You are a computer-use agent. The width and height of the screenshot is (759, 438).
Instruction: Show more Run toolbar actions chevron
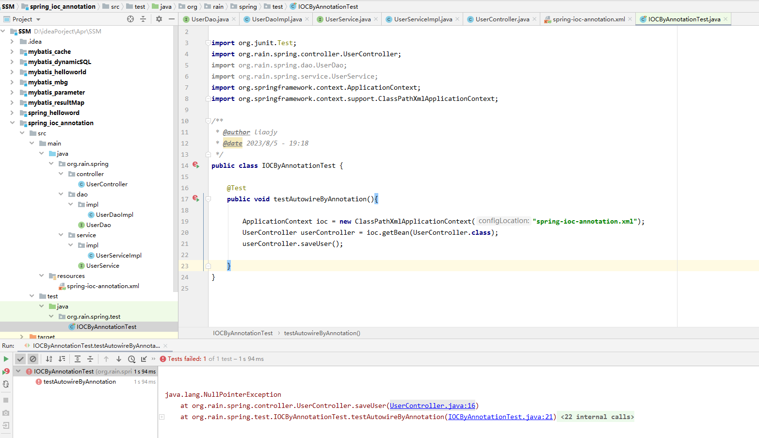(154, 359)
